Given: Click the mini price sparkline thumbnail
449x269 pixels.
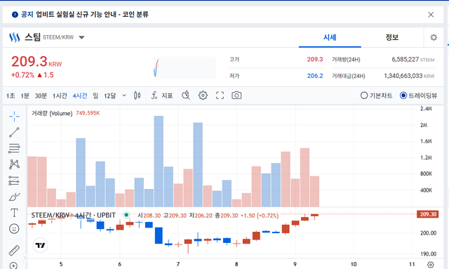Looking at the screenshot, I should pyautogui.click(x=185, y=67).
